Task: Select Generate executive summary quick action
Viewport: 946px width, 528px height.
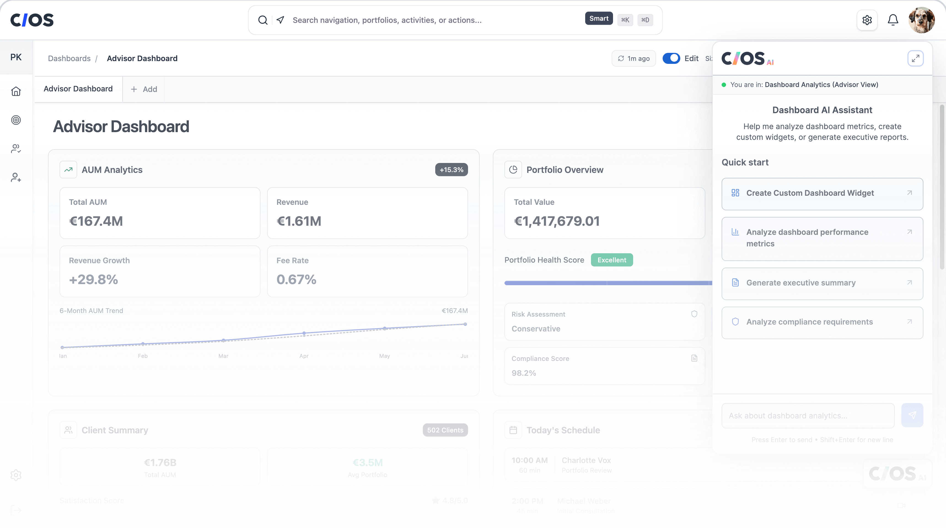Action: point(822,283)
